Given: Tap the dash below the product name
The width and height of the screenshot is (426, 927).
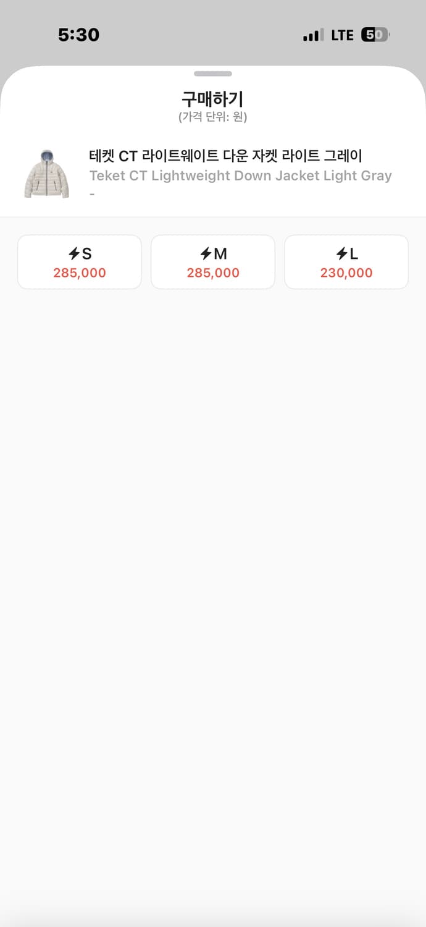Looking at the screenshot, I should coord(92,194).
